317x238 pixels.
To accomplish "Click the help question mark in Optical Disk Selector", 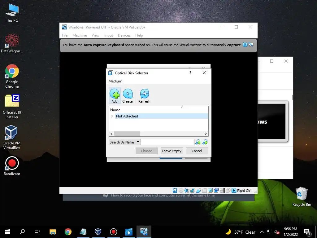I will point(190,73).
